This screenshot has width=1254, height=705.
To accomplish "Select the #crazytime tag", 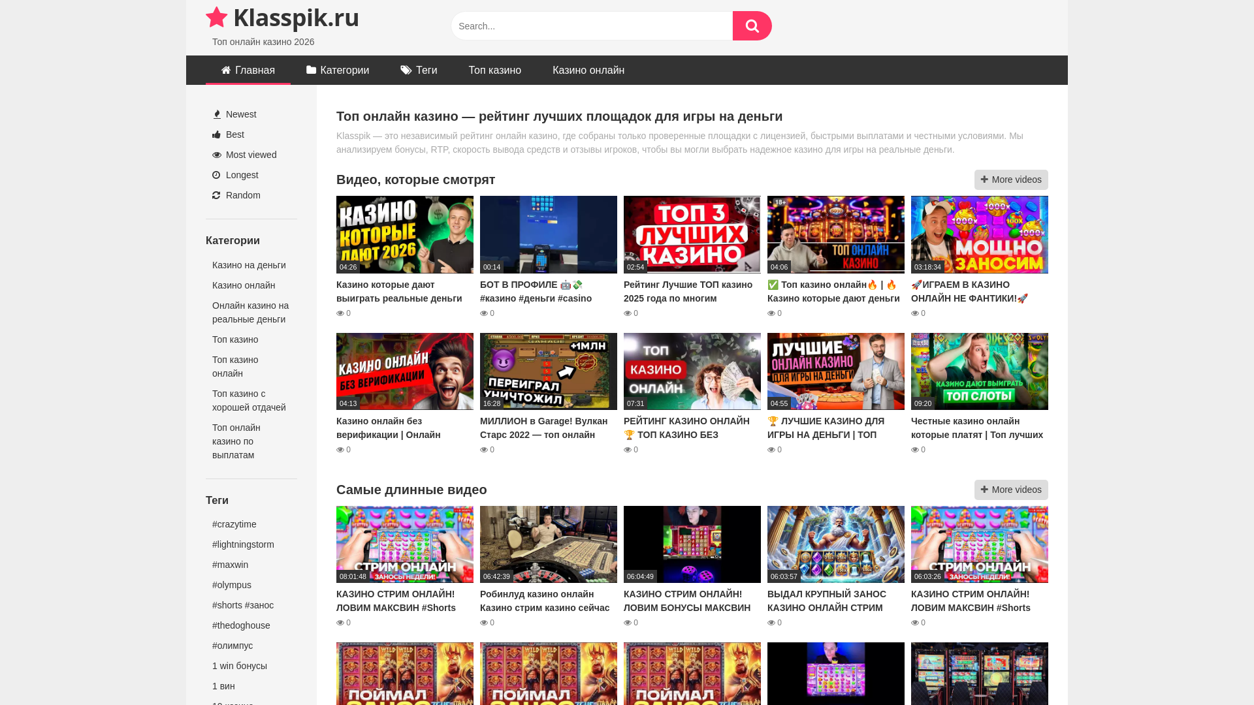I will 234,524.
